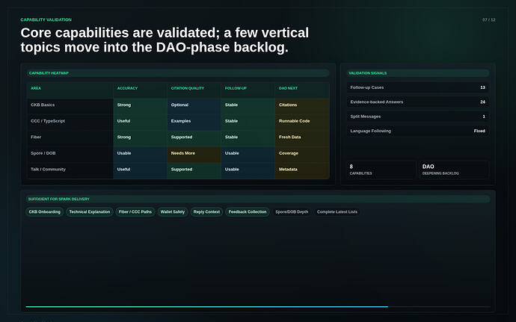The width and height of the screenshot is (516, 322).
Task: Select the Follow-up Cases signal row
Action: point(417,87)
